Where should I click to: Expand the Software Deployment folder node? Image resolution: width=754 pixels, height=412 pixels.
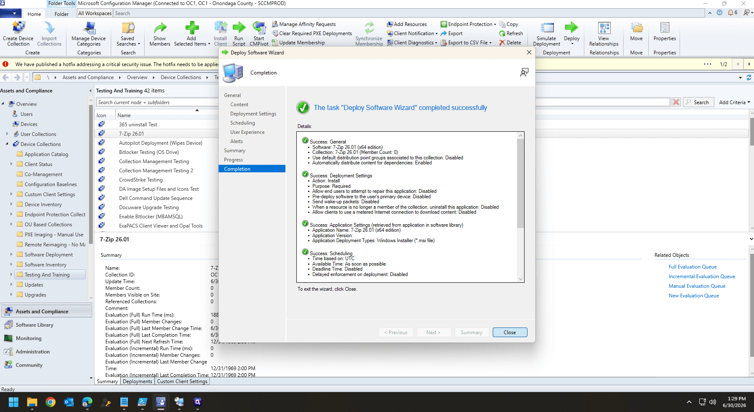click(11, 255)
